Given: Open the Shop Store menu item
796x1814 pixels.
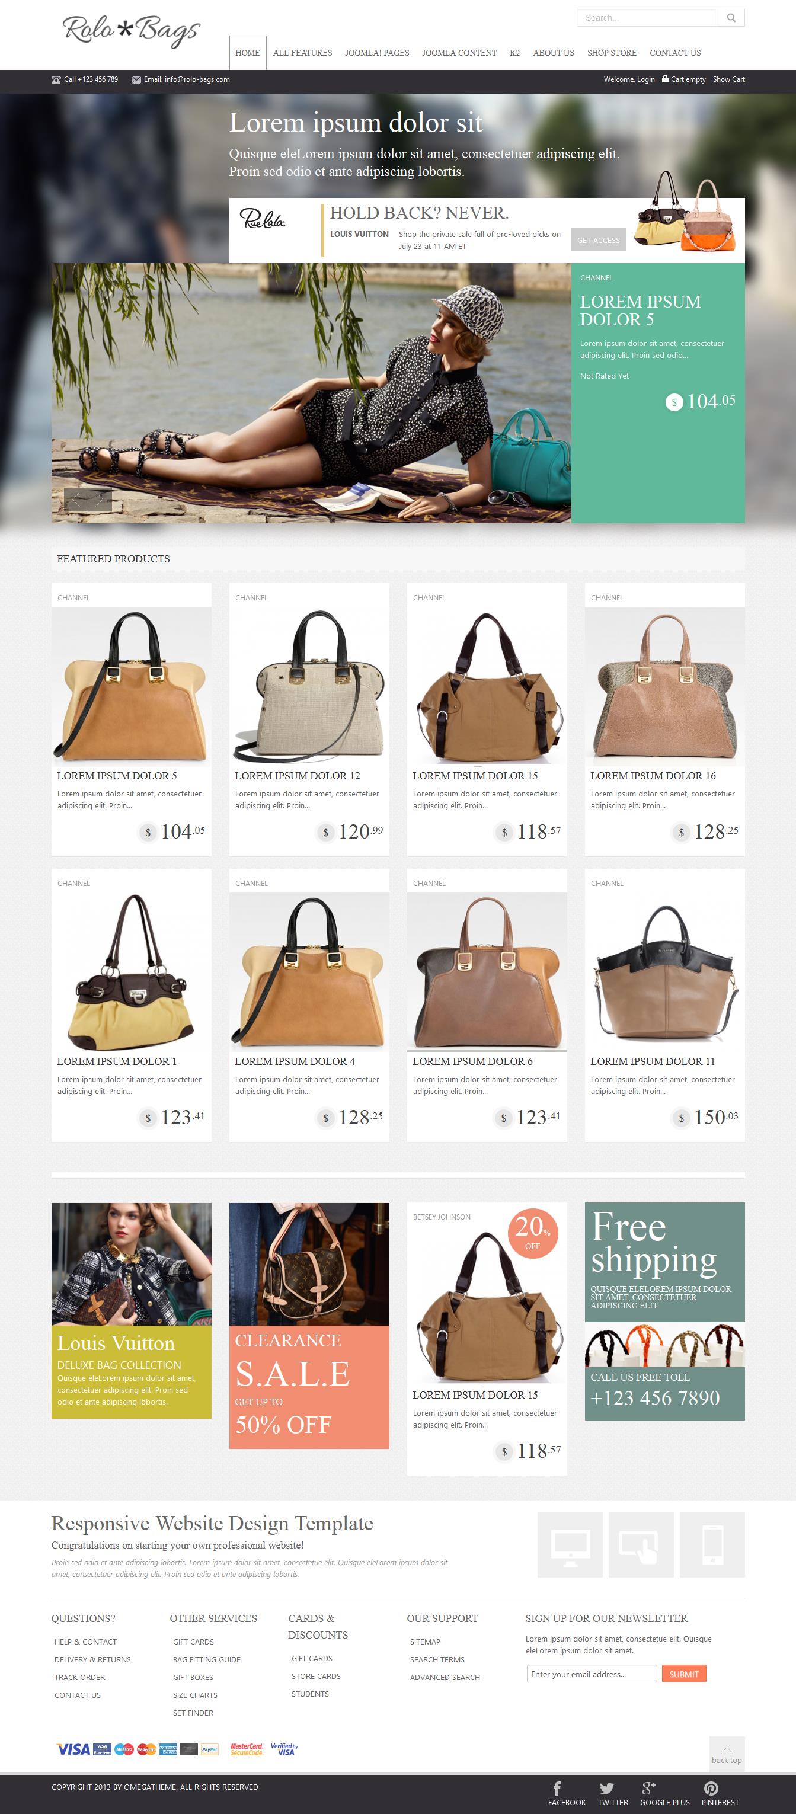Looking at the screenshot, I should [612, 53].
